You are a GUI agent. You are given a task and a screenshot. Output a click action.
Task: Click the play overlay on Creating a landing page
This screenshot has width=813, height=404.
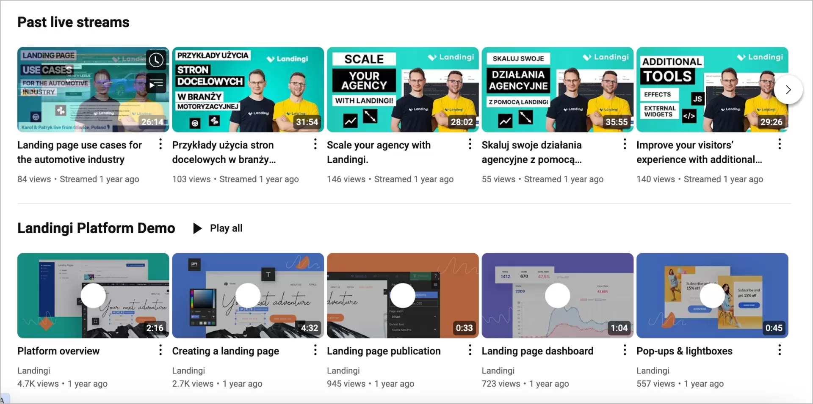[248, 296]
